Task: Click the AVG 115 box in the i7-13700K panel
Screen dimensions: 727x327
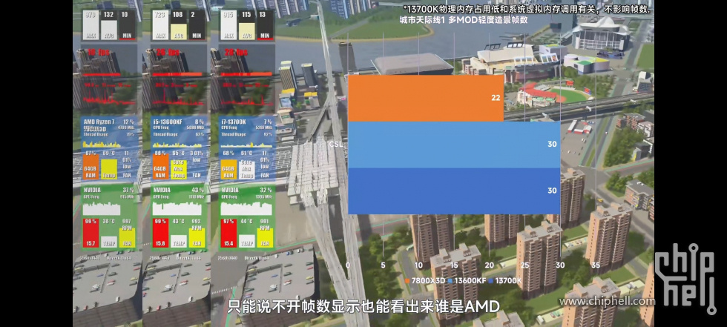Action: point(246,25)
